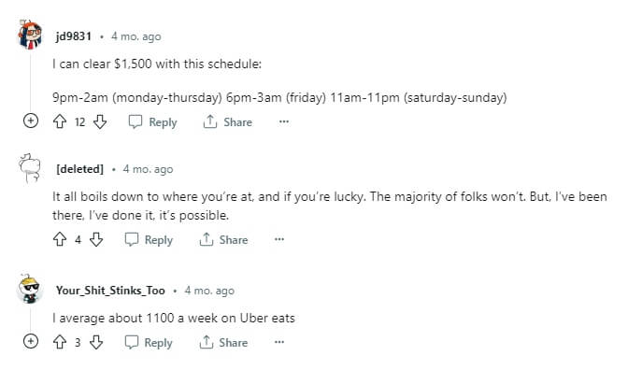
Task: Open more options on deleted user's comment
Action: tap(279, 239)
